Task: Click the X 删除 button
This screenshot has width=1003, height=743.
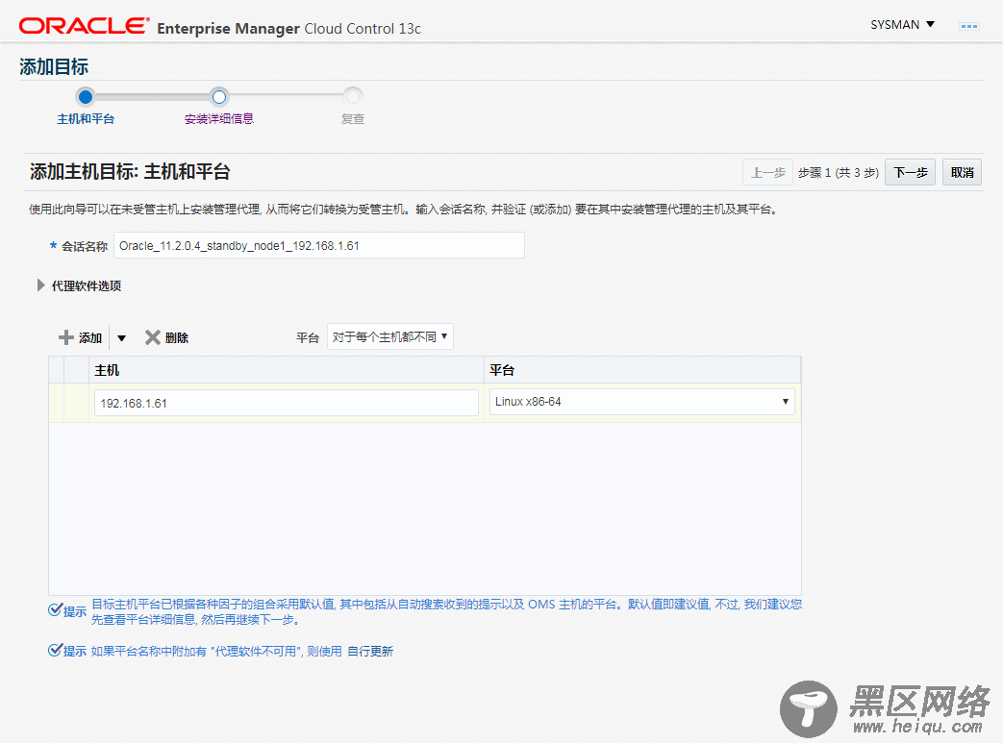Action: 166,337
